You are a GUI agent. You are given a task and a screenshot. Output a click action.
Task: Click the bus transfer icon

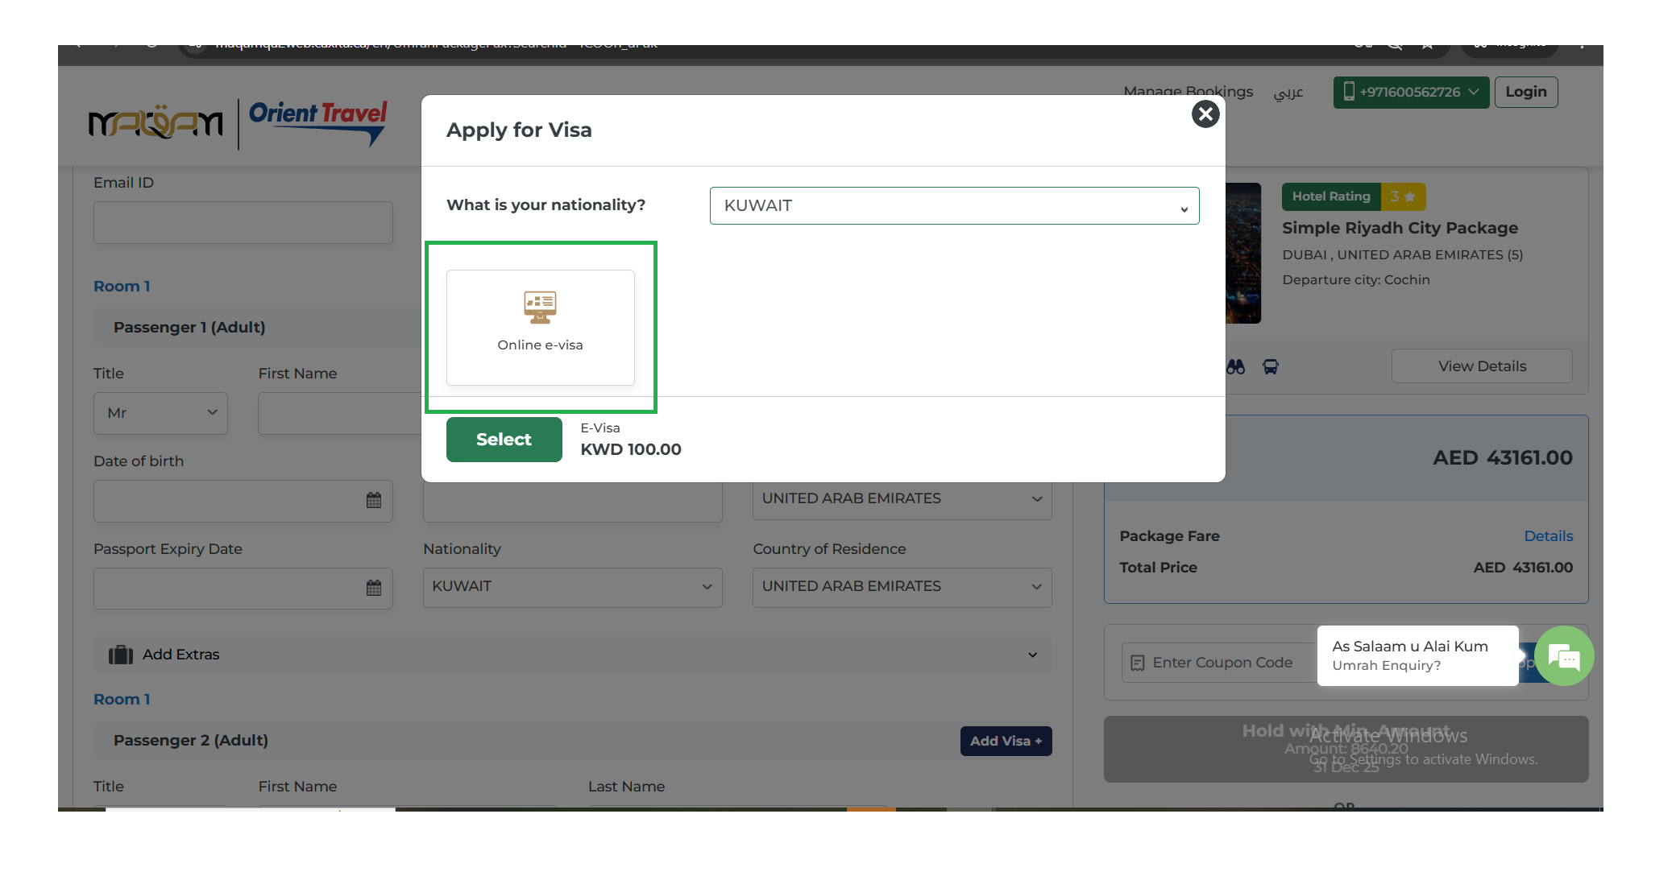(1271, 367)
